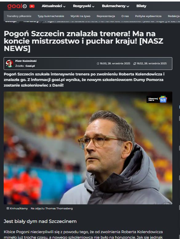The image size is (180, 239).
Task: Open Wyniki na żywo page
Action: [80, 16]
